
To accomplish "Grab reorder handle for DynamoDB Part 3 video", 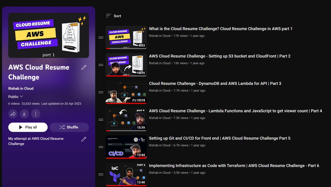I will (101, 92).
